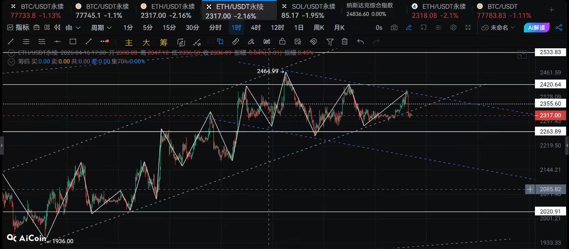This screenshot has height=249, width=569.
Task: Select the rectangle drawing tool
Action: pyautogui.click(x=73, y=41)
